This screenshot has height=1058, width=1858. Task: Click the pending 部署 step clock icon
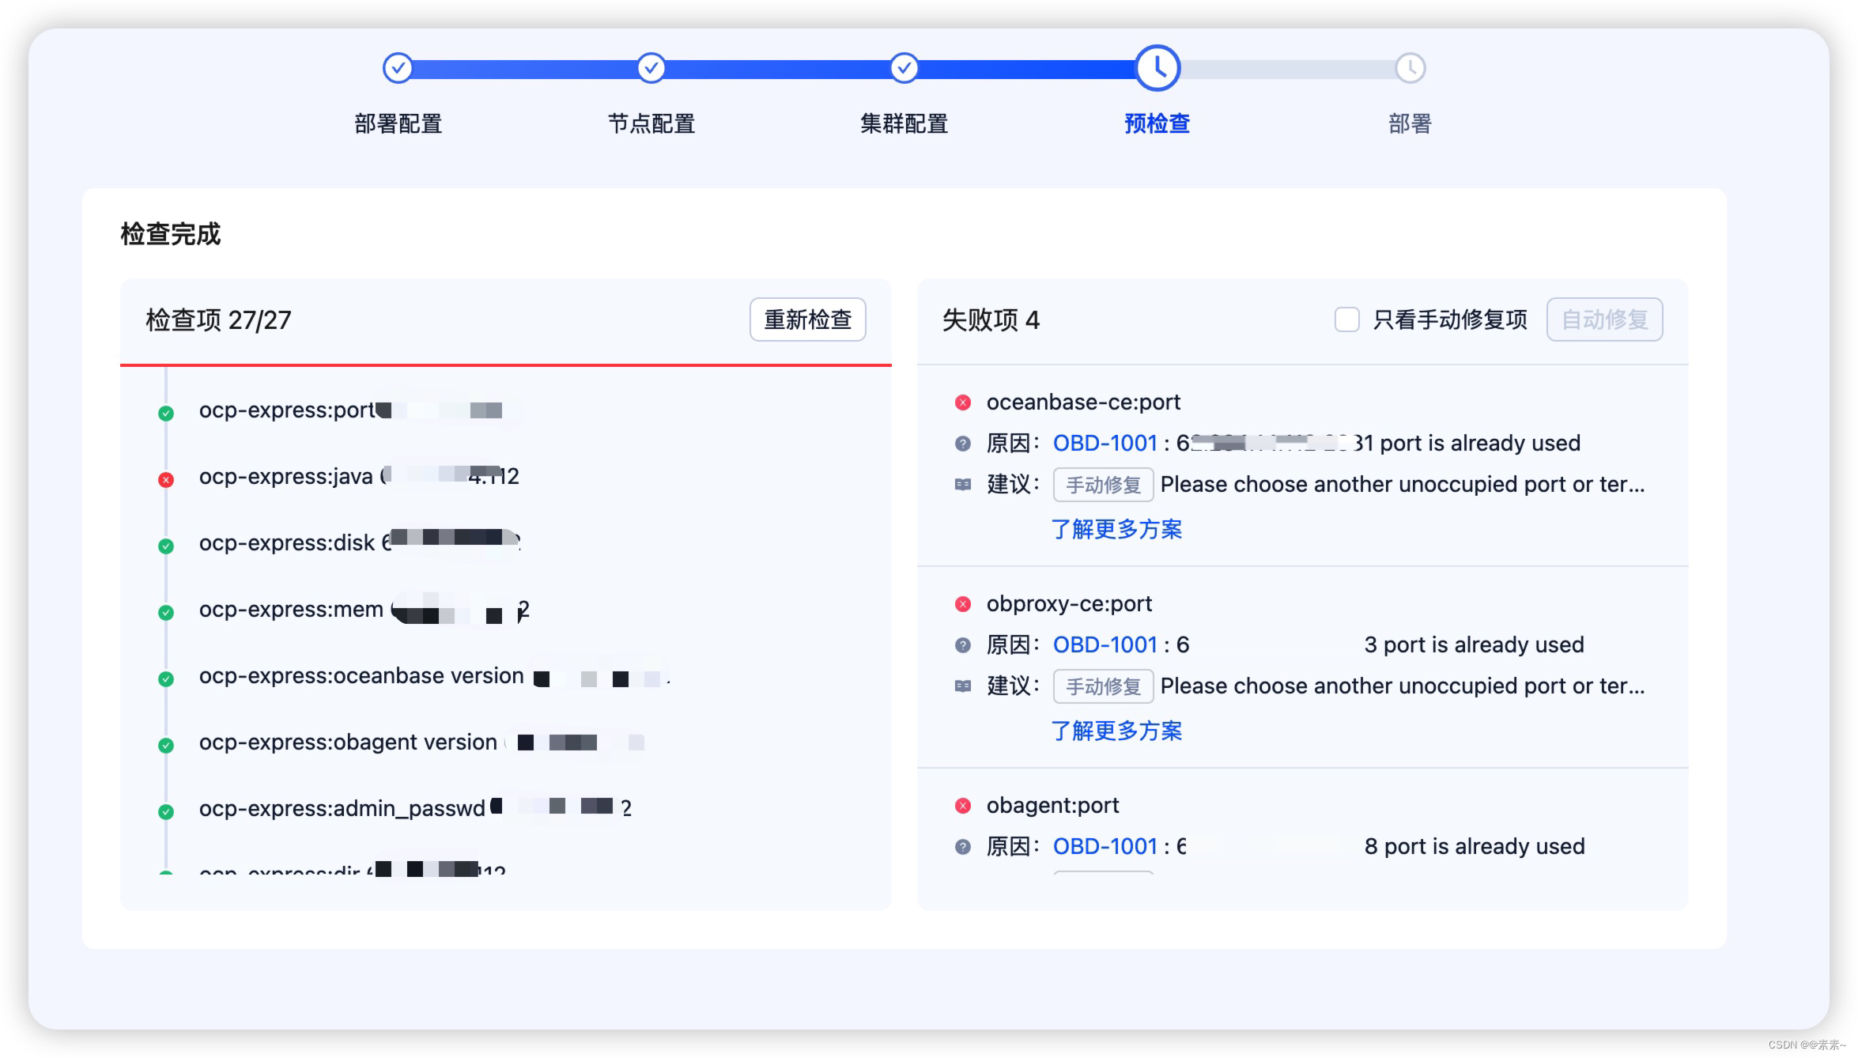click(x=1410, y=68)
